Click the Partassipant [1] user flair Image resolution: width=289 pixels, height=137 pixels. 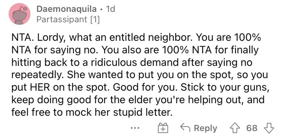point(68,19)
